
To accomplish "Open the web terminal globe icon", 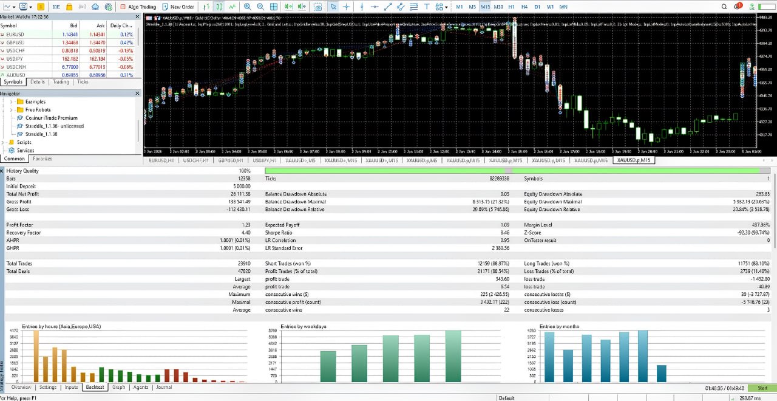I will pos(108,7).
